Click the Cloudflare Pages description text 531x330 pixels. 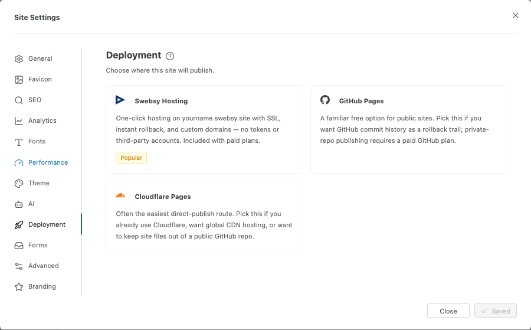204,225
